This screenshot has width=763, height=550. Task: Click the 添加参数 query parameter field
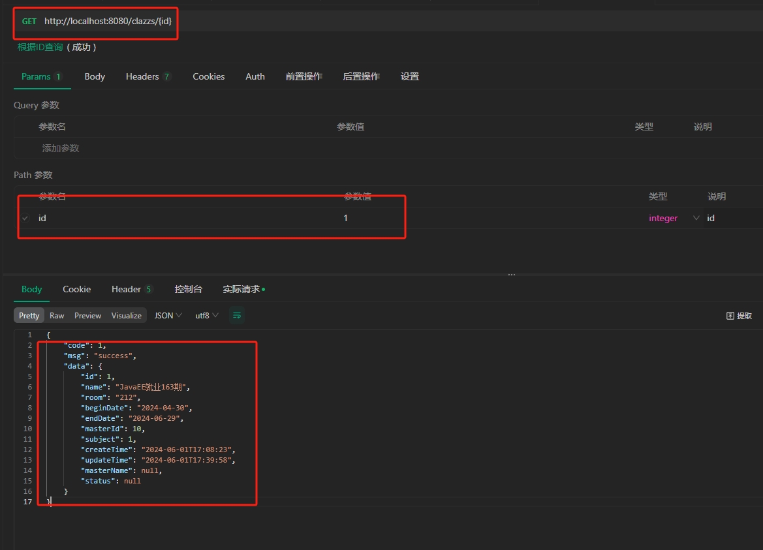[61, 148]
